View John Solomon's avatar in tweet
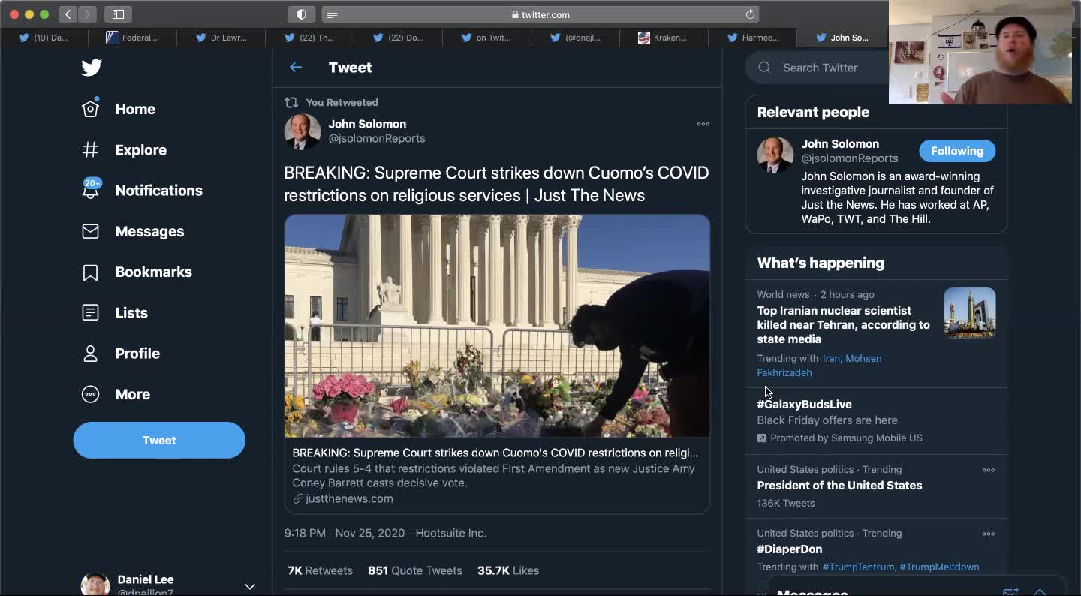This screenshot has width=1081, height=596. pyautogui.click(x=303, y=132)
